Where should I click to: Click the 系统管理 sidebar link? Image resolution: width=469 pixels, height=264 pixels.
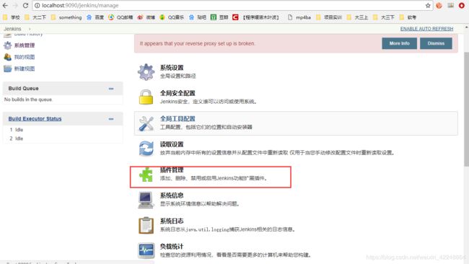point(25,45)
